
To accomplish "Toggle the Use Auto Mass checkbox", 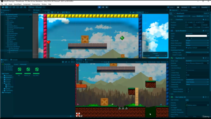I will click(x=186, y=68).
